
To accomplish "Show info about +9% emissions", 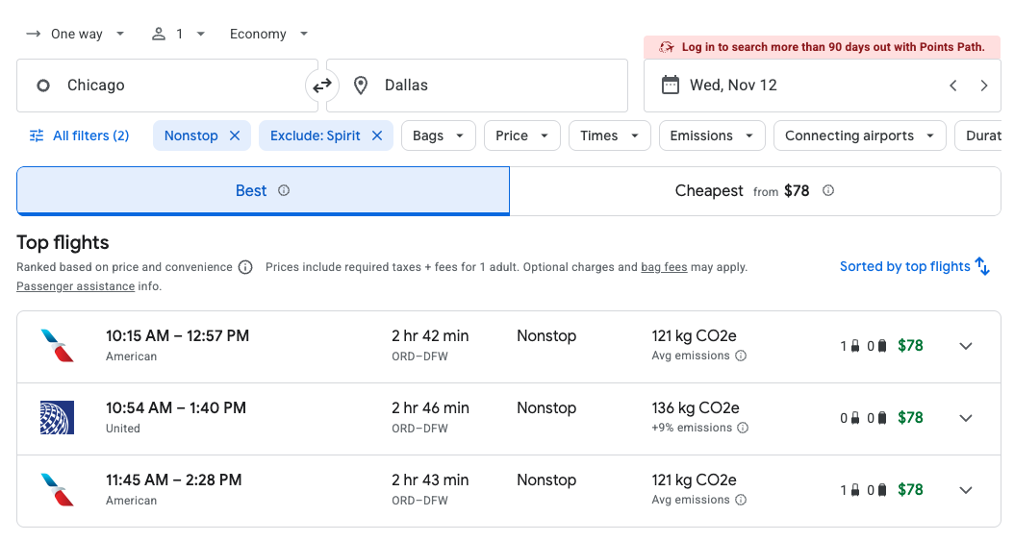I will click(743, 428).
